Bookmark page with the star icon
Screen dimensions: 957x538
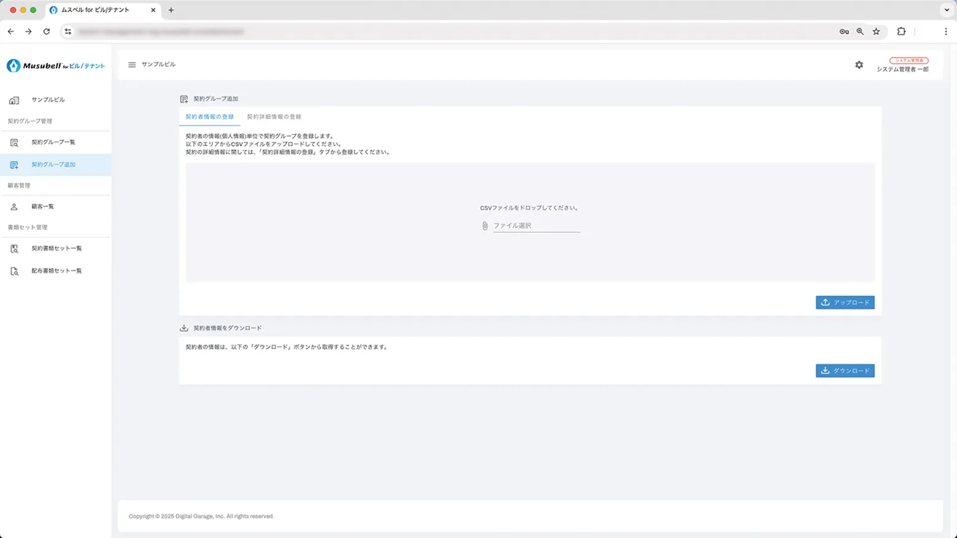[x=876, y=31]
